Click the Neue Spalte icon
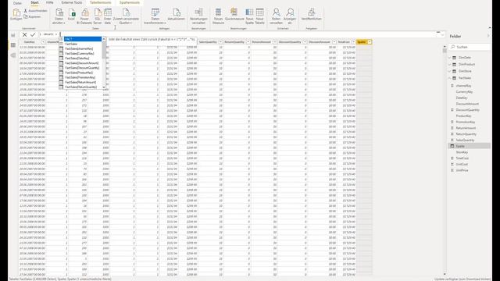Image resolution: width=500 pixels, height=281 pixels. (x=249, y=12)
